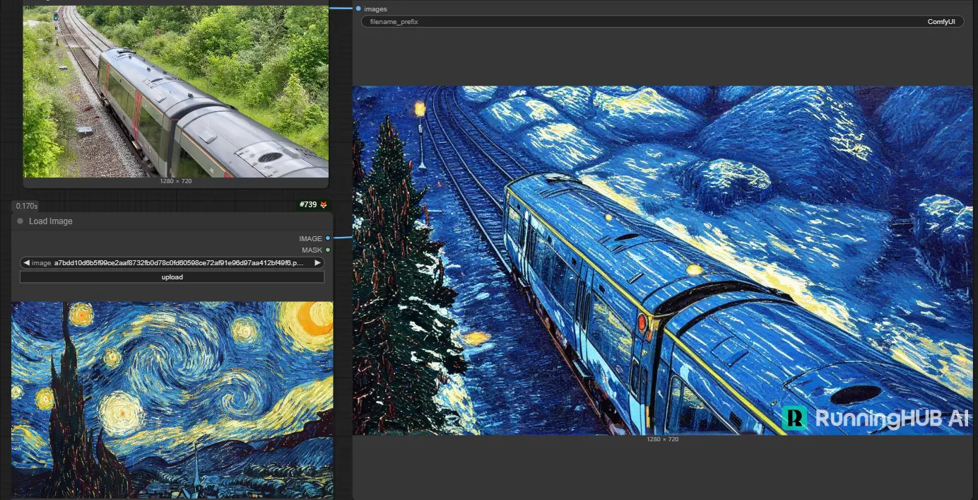The image size is (978, 500).
Task: Click the upload button in Load Image
Action: pyautogui.click(x=172, y=277)
